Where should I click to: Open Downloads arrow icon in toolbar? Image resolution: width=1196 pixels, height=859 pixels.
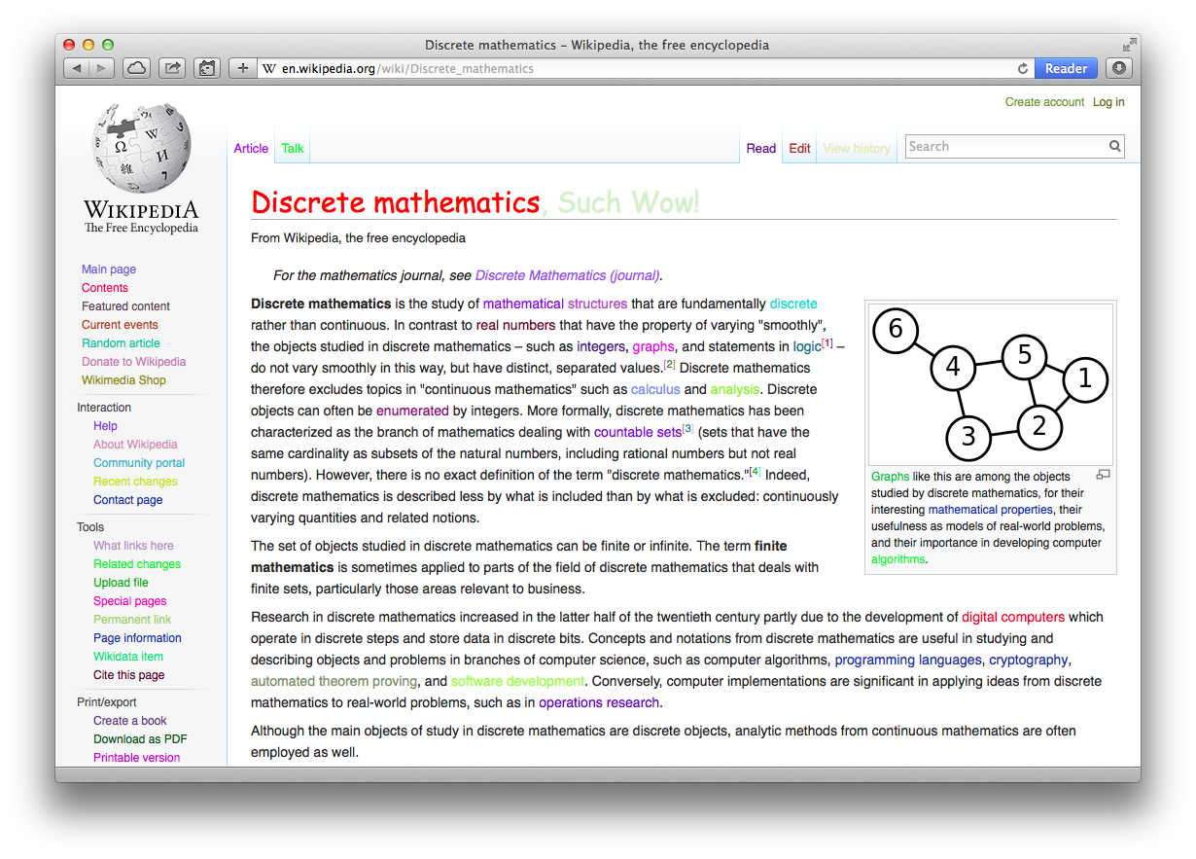coord(1119,68)
